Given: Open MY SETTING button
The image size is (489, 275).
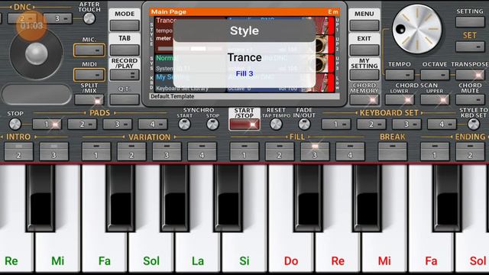Looking at the screenshot, I should click(364, 75).
